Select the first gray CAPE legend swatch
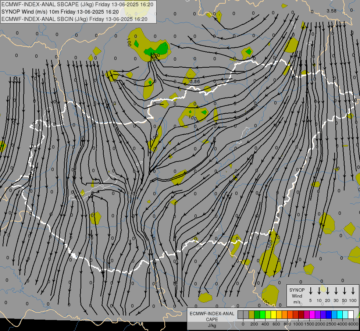 240,314
